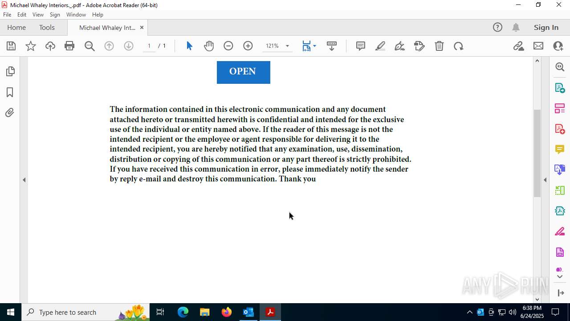
Task: Open the File menu
Action: coord(7,15)
